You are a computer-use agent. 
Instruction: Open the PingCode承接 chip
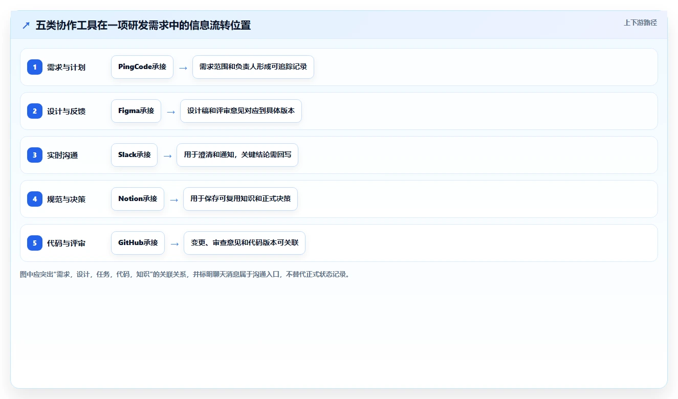(x=142, y=67)
